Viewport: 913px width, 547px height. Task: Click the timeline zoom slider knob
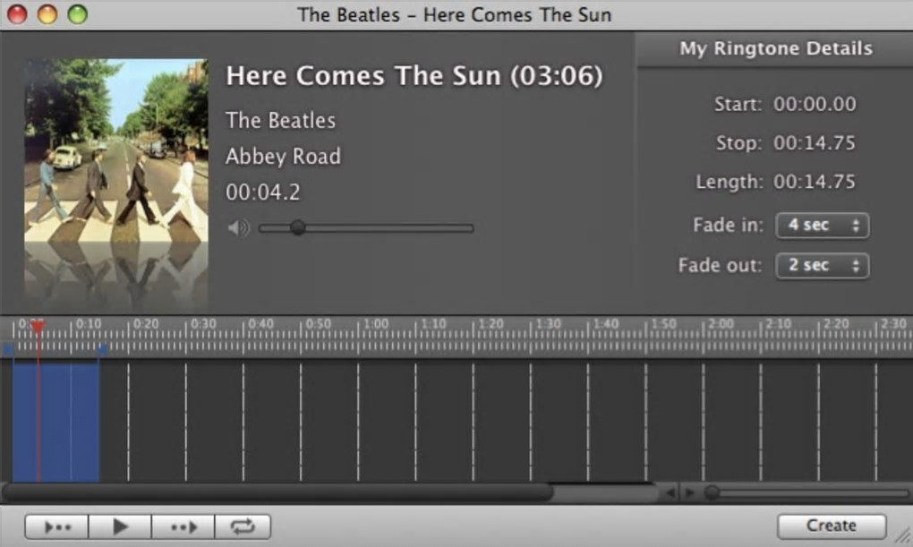[x=712, y=492]
